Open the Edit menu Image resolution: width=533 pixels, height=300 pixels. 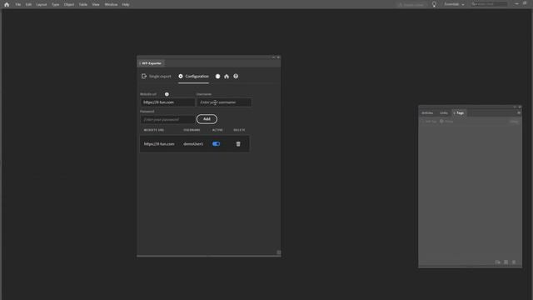(28, 4)
